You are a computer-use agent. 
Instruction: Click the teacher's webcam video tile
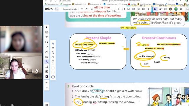pyautogui.click(x=21, y=66)
